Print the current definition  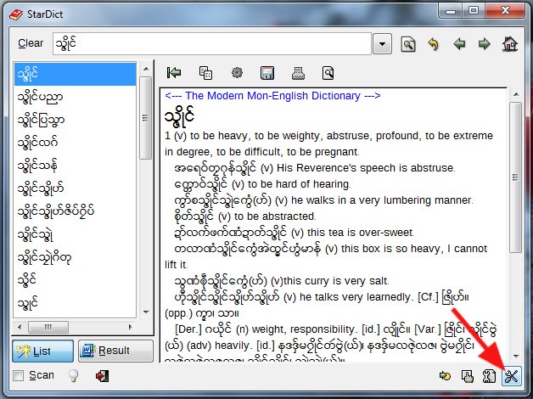(x=298, y=73)
